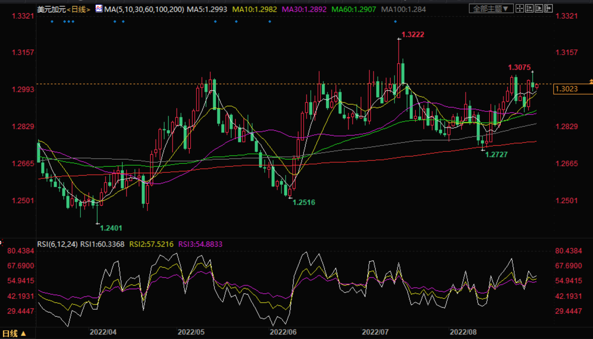This screenshot has width=593, height=339.
Task: Click the 1.3222 high price marker
Action: tap(412, 35)
